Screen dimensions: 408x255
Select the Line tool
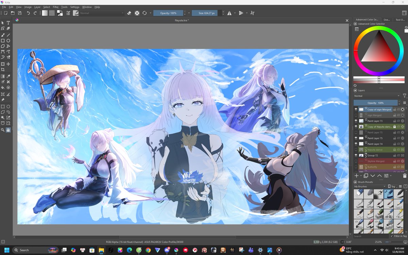pyautogui.click(x=8, y=35)
